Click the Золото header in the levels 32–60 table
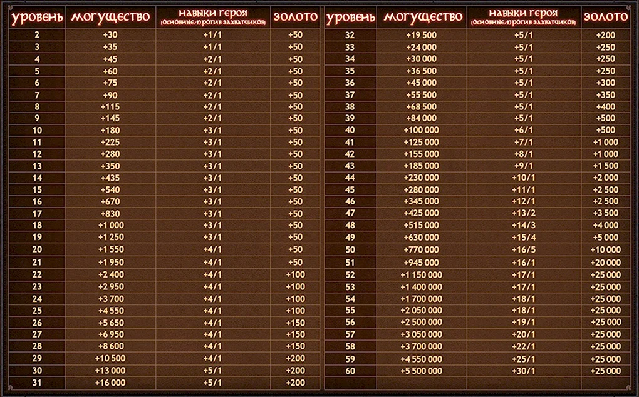639x397 pixels. (606, 17)
